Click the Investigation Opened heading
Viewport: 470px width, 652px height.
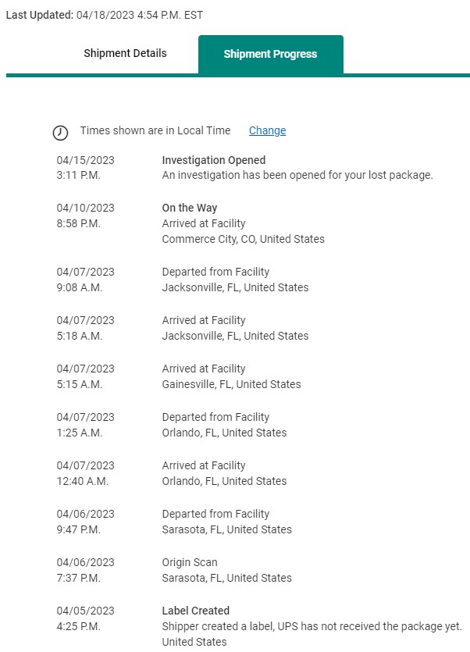[x=213, y=160]
